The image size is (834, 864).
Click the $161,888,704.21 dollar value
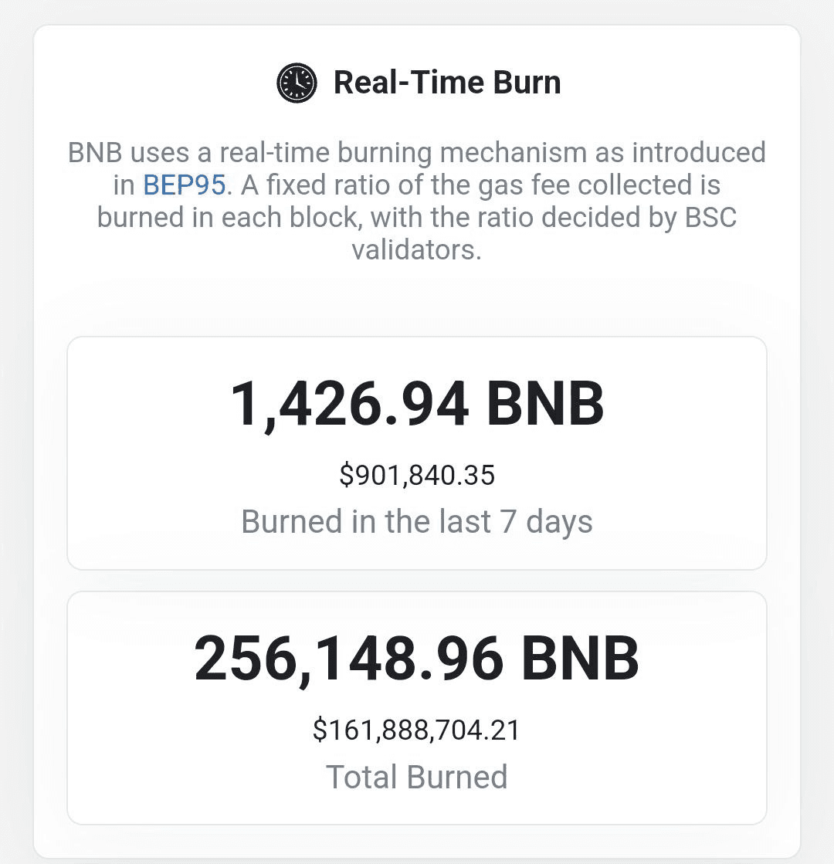pos(417,730)
